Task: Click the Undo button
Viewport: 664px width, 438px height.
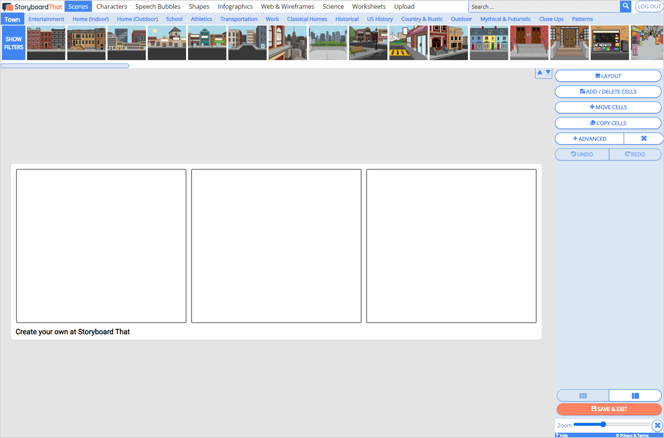Action: coord(582,154)
